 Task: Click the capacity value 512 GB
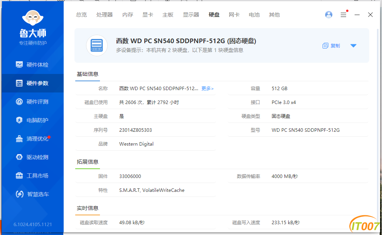pyautogui.click(x=279, y=89)
